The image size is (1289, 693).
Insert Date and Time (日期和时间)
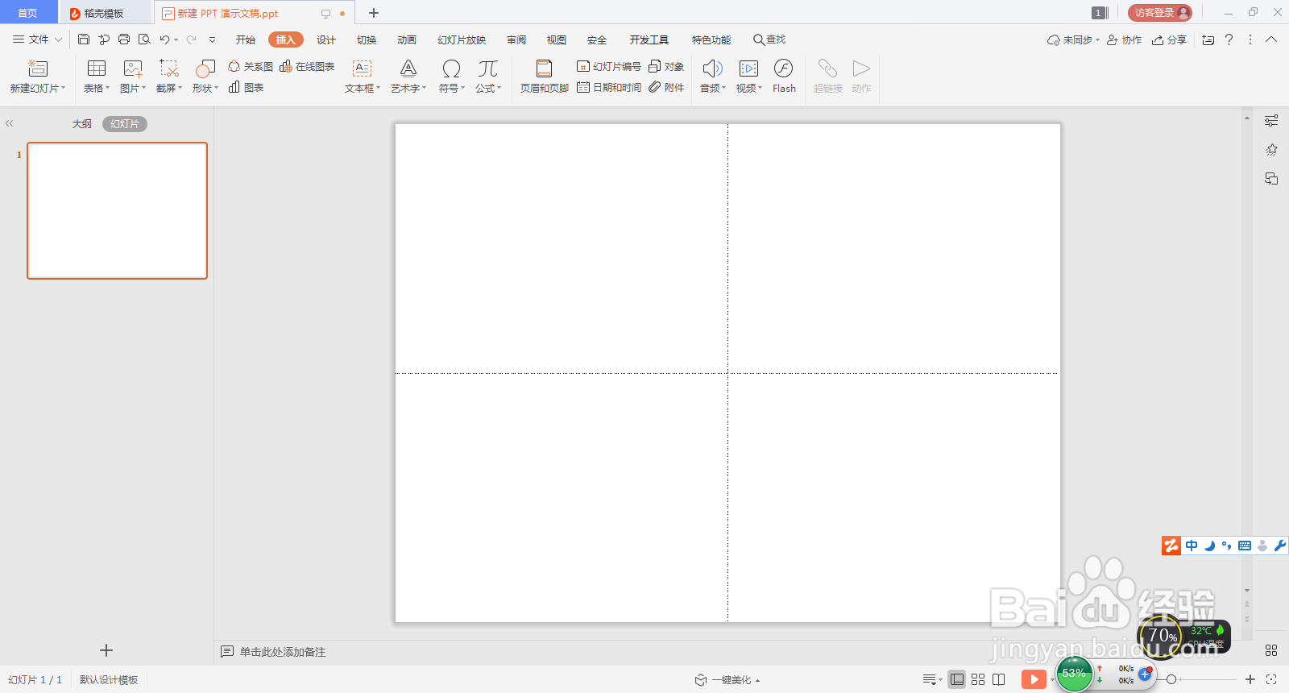(x=609, y=87)
